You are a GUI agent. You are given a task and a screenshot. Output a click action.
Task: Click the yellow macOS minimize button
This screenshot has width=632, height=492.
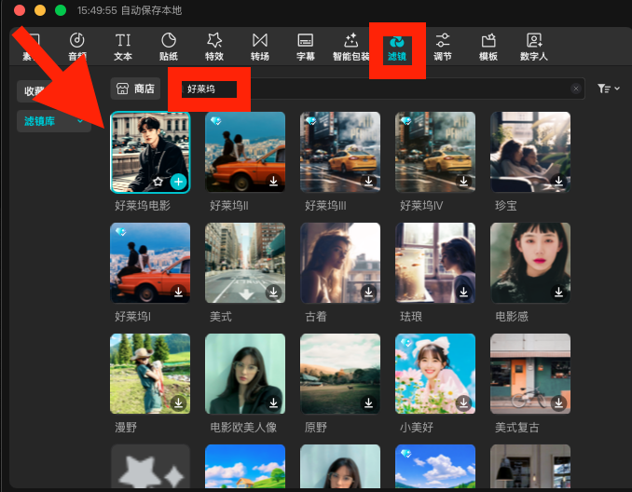40,10
